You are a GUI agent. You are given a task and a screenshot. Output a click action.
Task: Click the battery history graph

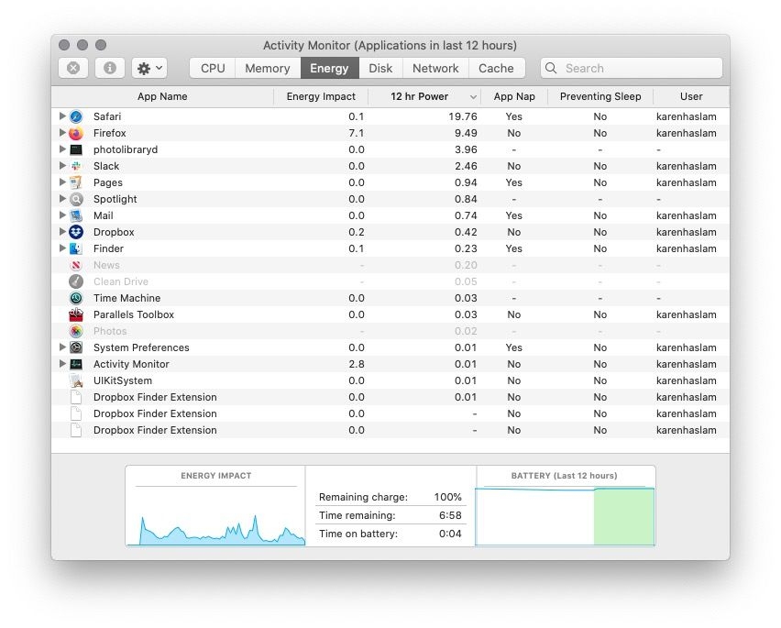pos(565,515)
